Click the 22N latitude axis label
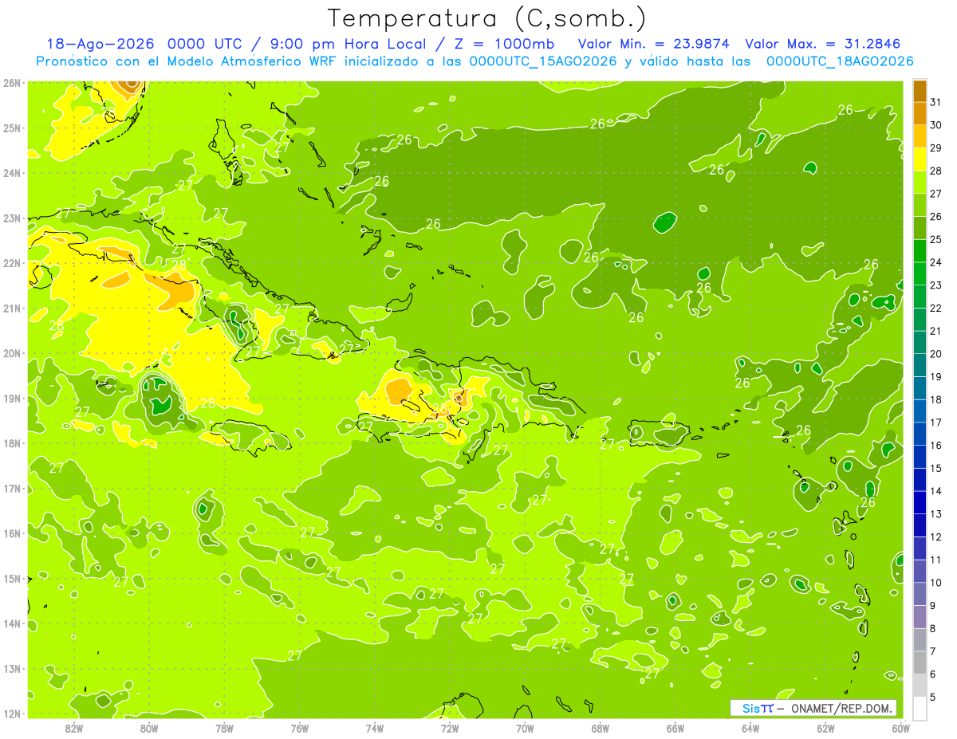Screen dimensions: 957x739 point(11,263)
